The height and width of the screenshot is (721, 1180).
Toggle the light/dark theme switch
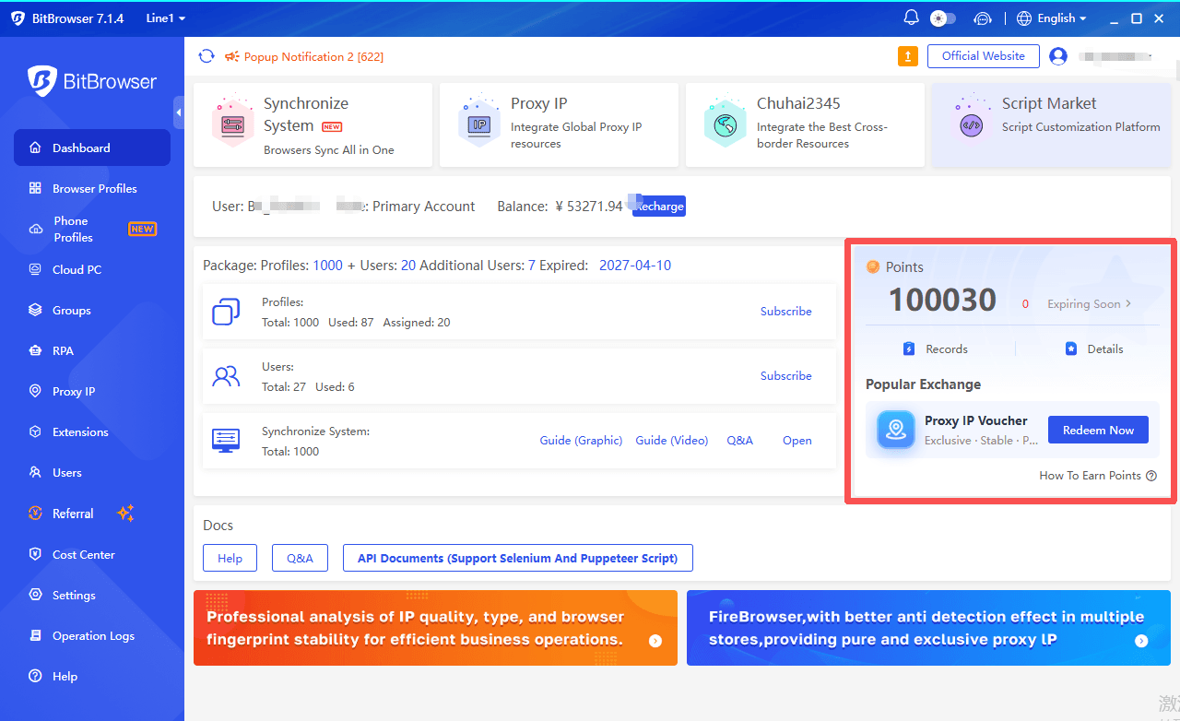(943, 18)
